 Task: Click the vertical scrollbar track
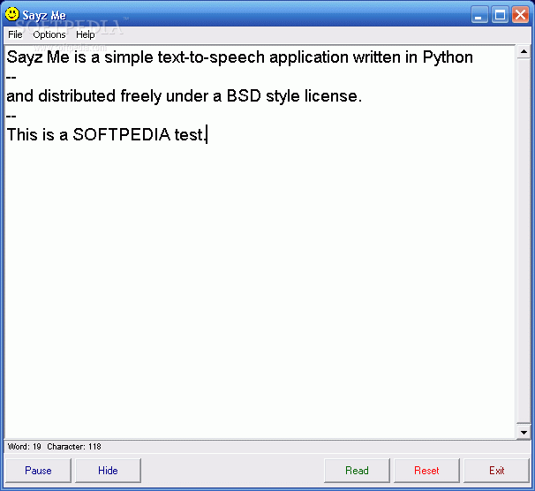(x=524, y=242)
